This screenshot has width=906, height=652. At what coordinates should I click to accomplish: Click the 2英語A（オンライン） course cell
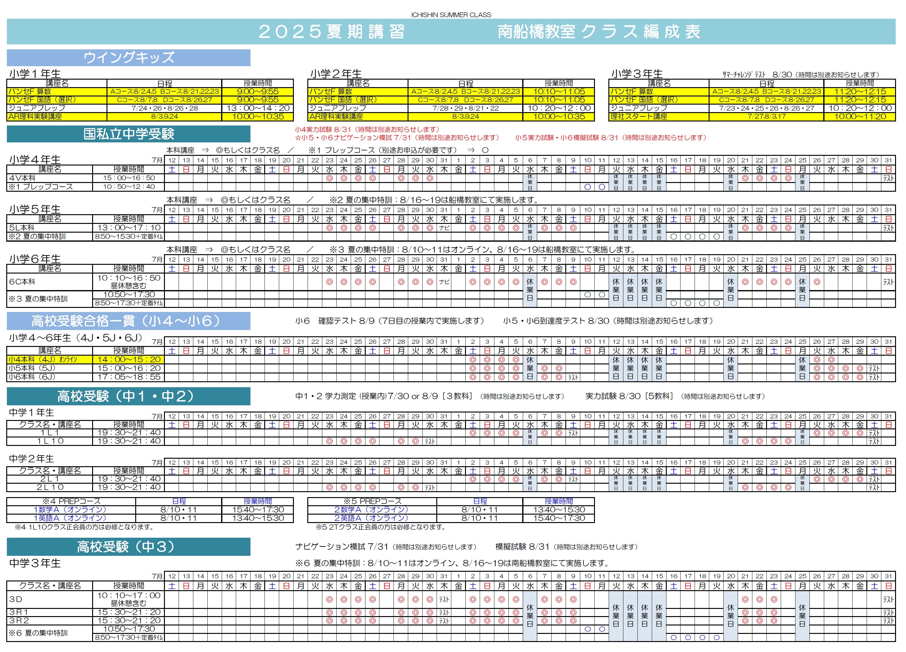click(x=372, y=518)
